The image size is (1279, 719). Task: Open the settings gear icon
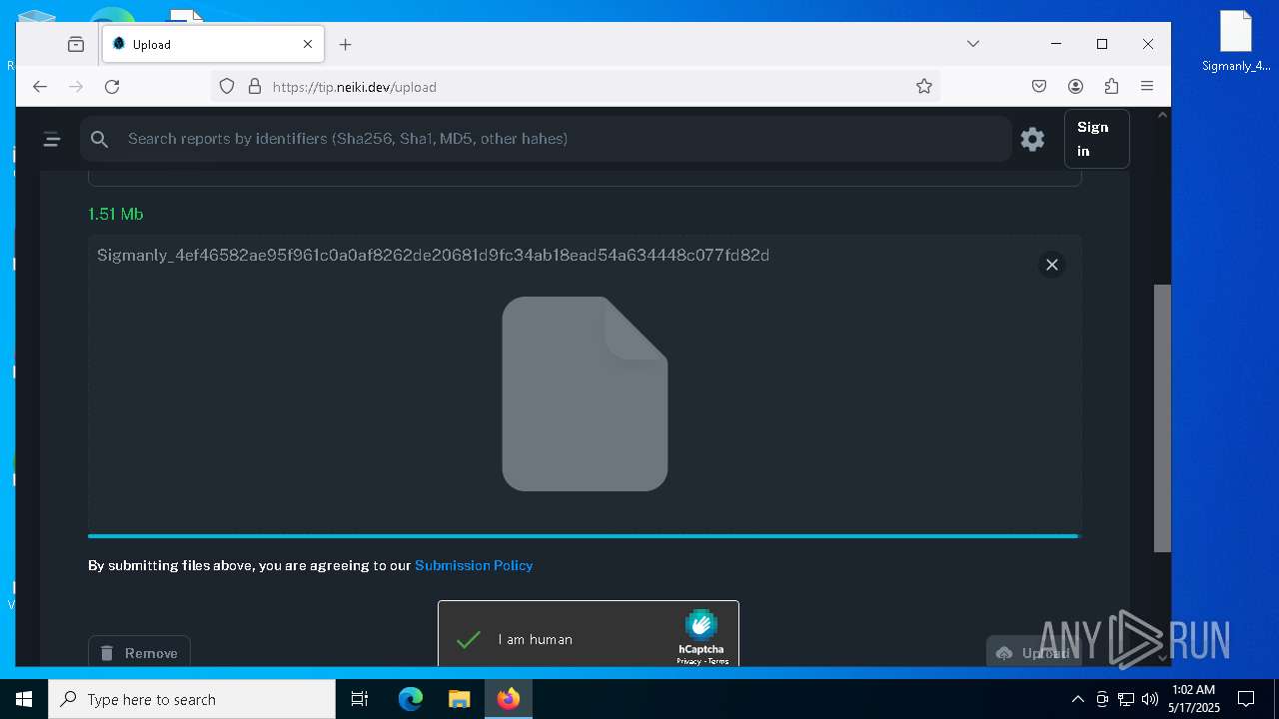pyautogui.click(x=1032, y=139)
